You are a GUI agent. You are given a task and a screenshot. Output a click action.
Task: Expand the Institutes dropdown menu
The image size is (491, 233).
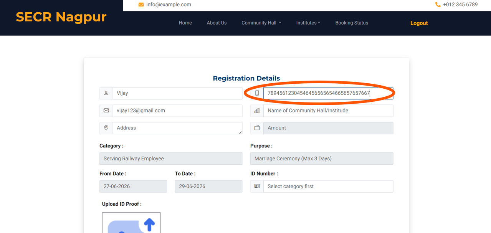click(x=308, y=23)
